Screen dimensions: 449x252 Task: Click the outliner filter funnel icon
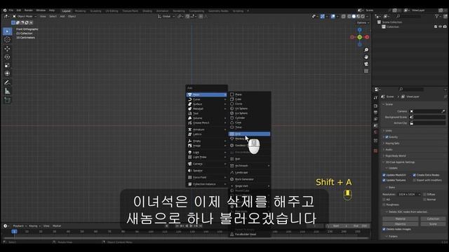[x=436, y=17]
